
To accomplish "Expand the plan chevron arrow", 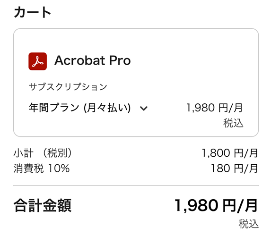I will [x=144, y=109].
